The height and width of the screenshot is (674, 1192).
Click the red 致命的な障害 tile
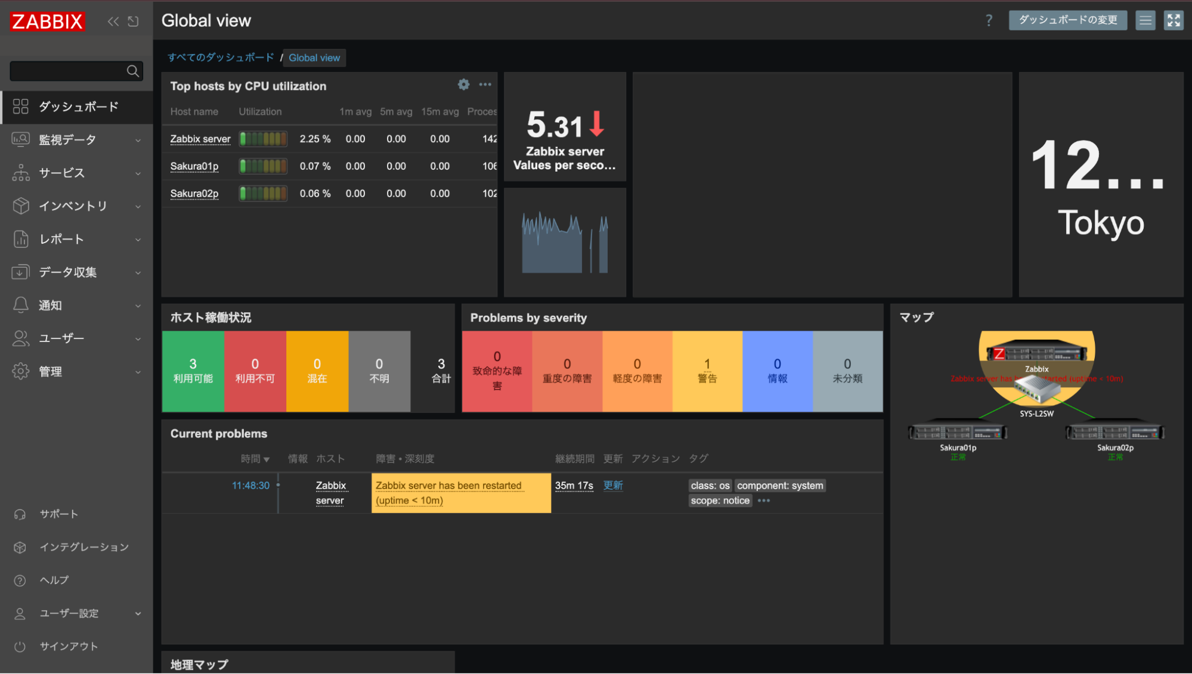[497, 371]
